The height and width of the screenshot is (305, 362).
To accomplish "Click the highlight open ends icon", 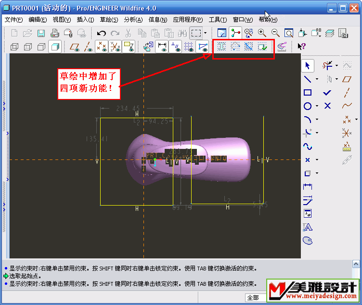I will tap(235, 47).
